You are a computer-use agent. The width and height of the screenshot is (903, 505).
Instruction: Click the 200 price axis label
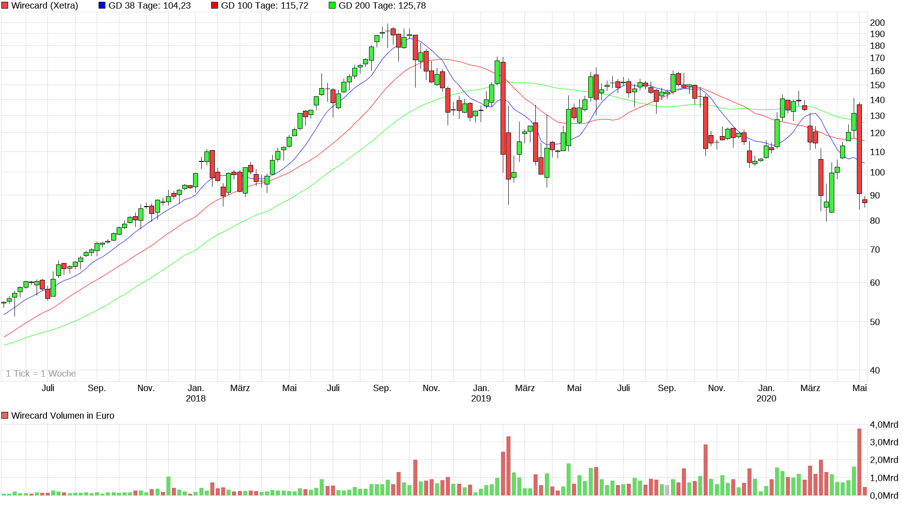coord(877,23)
